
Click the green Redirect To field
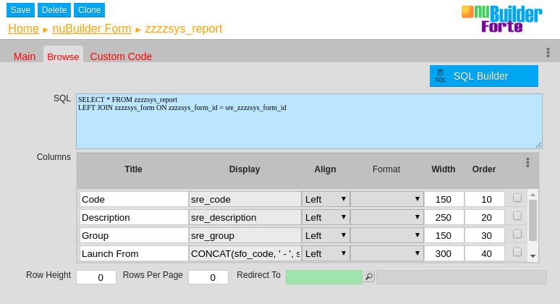coord(323,277)
